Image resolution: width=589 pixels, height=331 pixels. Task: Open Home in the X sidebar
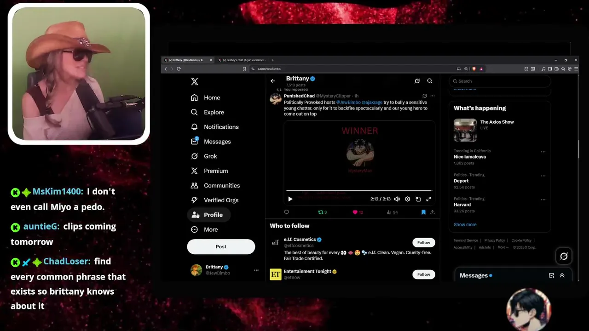206,97
